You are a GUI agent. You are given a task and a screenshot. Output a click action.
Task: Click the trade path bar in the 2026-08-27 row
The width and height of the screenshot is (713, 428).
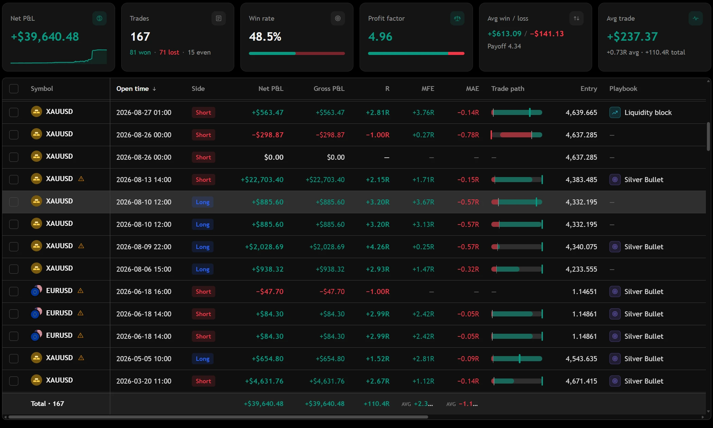[517, 113]
